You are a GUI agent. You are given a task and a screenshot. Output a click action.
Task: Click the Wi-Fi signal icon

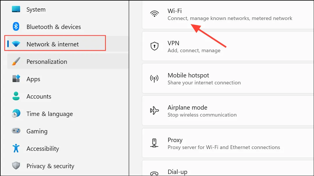pos(155,14)
